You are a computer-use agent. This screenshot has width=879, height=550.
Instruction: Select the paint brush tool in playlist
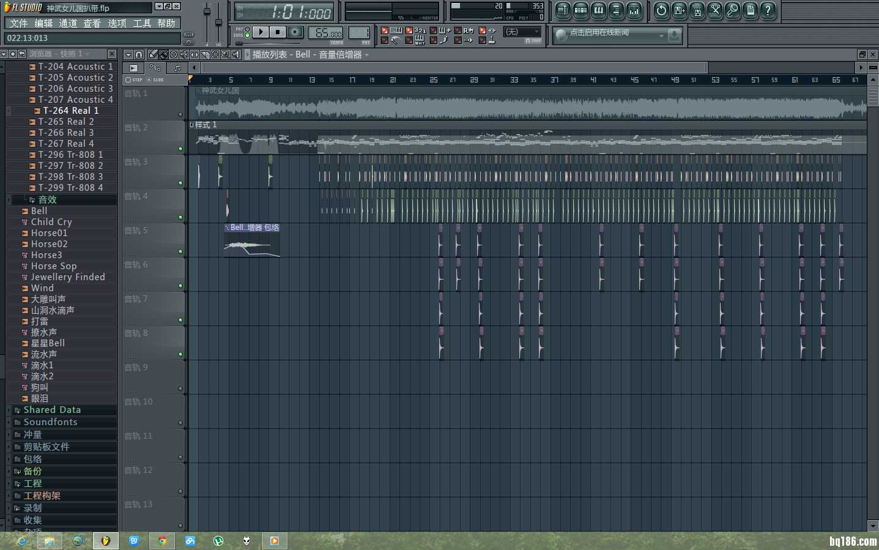(x=163, y=54)
